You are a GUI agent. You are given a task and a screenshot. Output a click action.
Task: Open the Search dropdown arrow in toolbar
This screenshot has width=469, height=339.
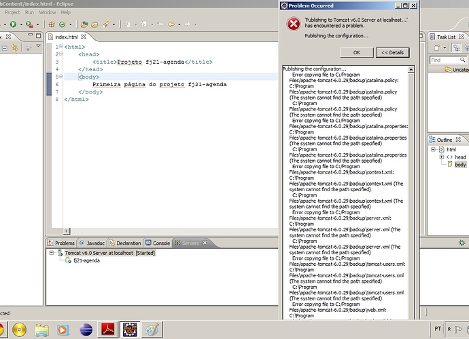[114, 24]
